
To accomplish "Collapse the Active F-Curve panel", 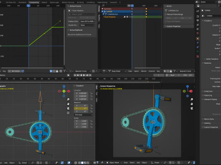I will [x=69, y=6].
